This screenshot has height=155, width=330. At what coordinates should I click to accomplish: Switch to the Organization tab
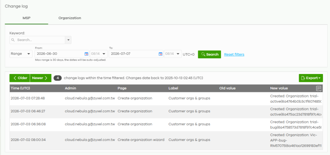(70, 18)
